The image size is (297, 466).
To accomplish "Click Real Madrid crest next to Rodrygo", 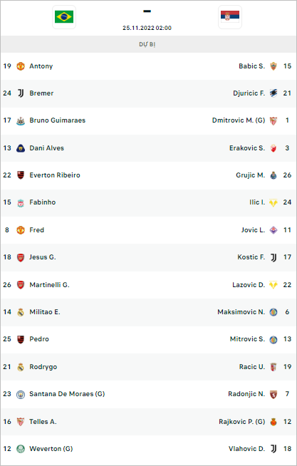I will coord(21,367).
